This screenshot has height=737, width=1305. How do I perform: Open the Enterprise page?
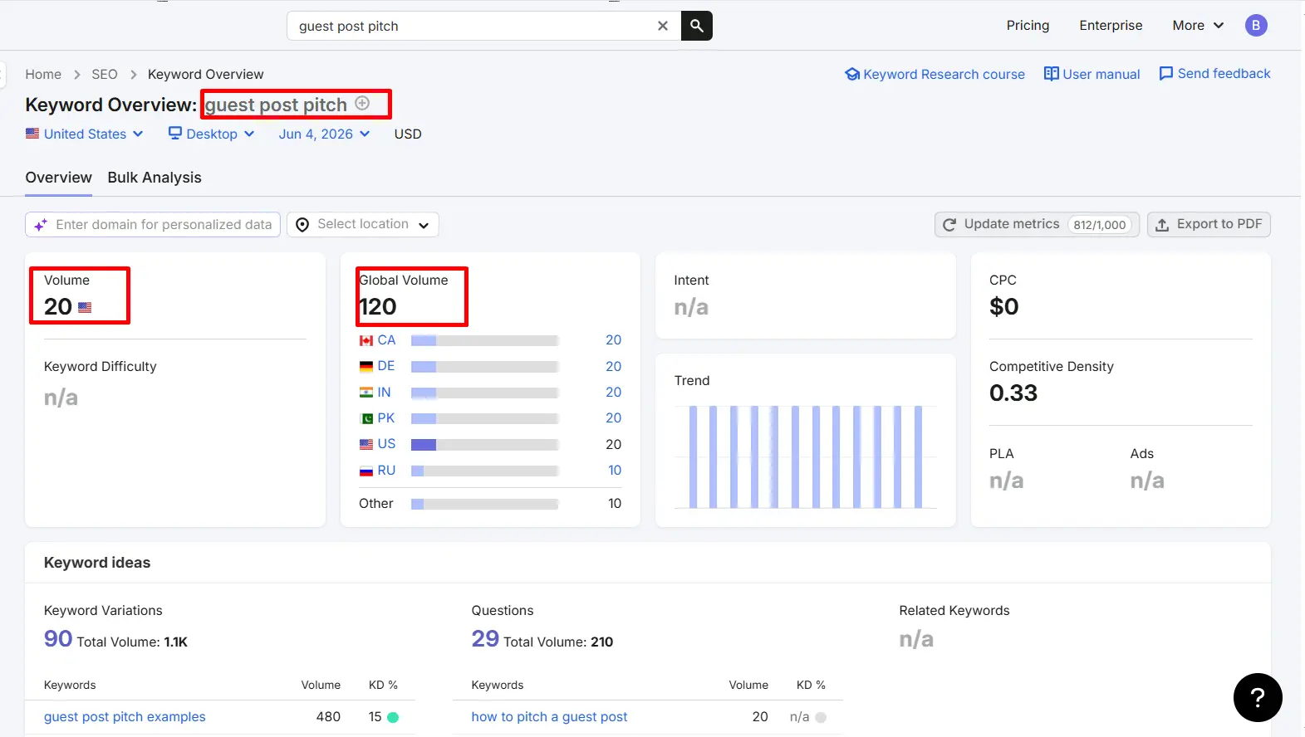pyautogui.click(x=1111, y=26)
